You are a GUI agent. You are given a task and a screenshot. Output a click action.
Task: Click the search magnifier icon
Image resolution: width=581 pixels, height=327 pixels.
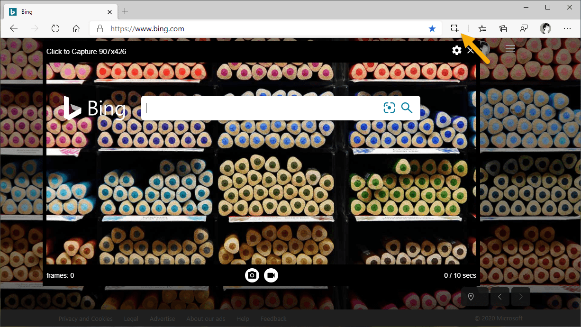[407, 108]
